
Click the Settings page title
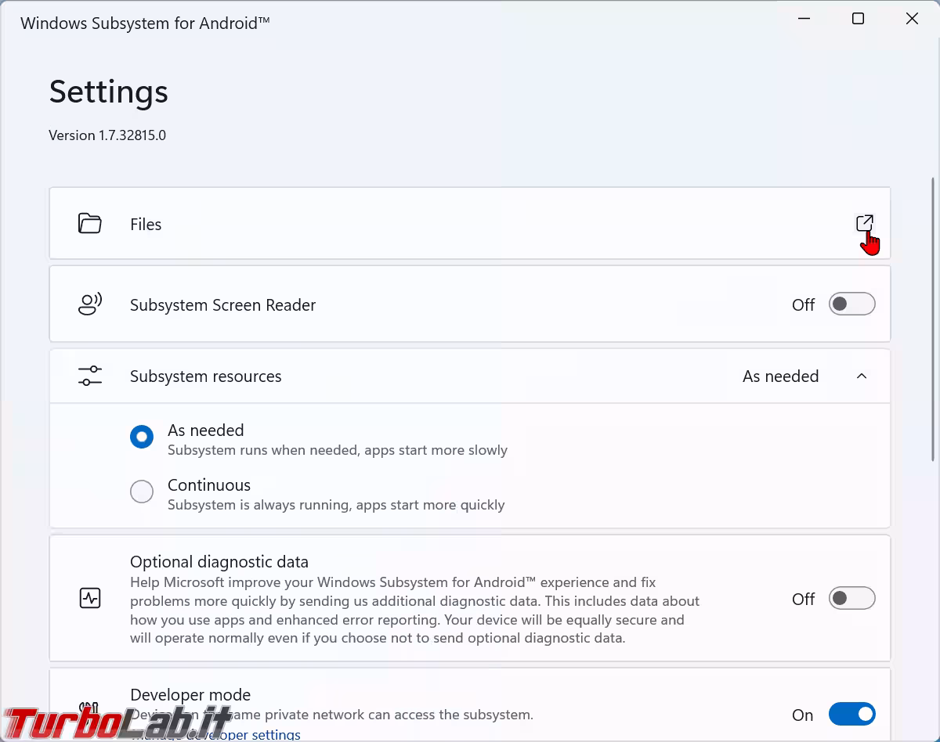[109, 92]
